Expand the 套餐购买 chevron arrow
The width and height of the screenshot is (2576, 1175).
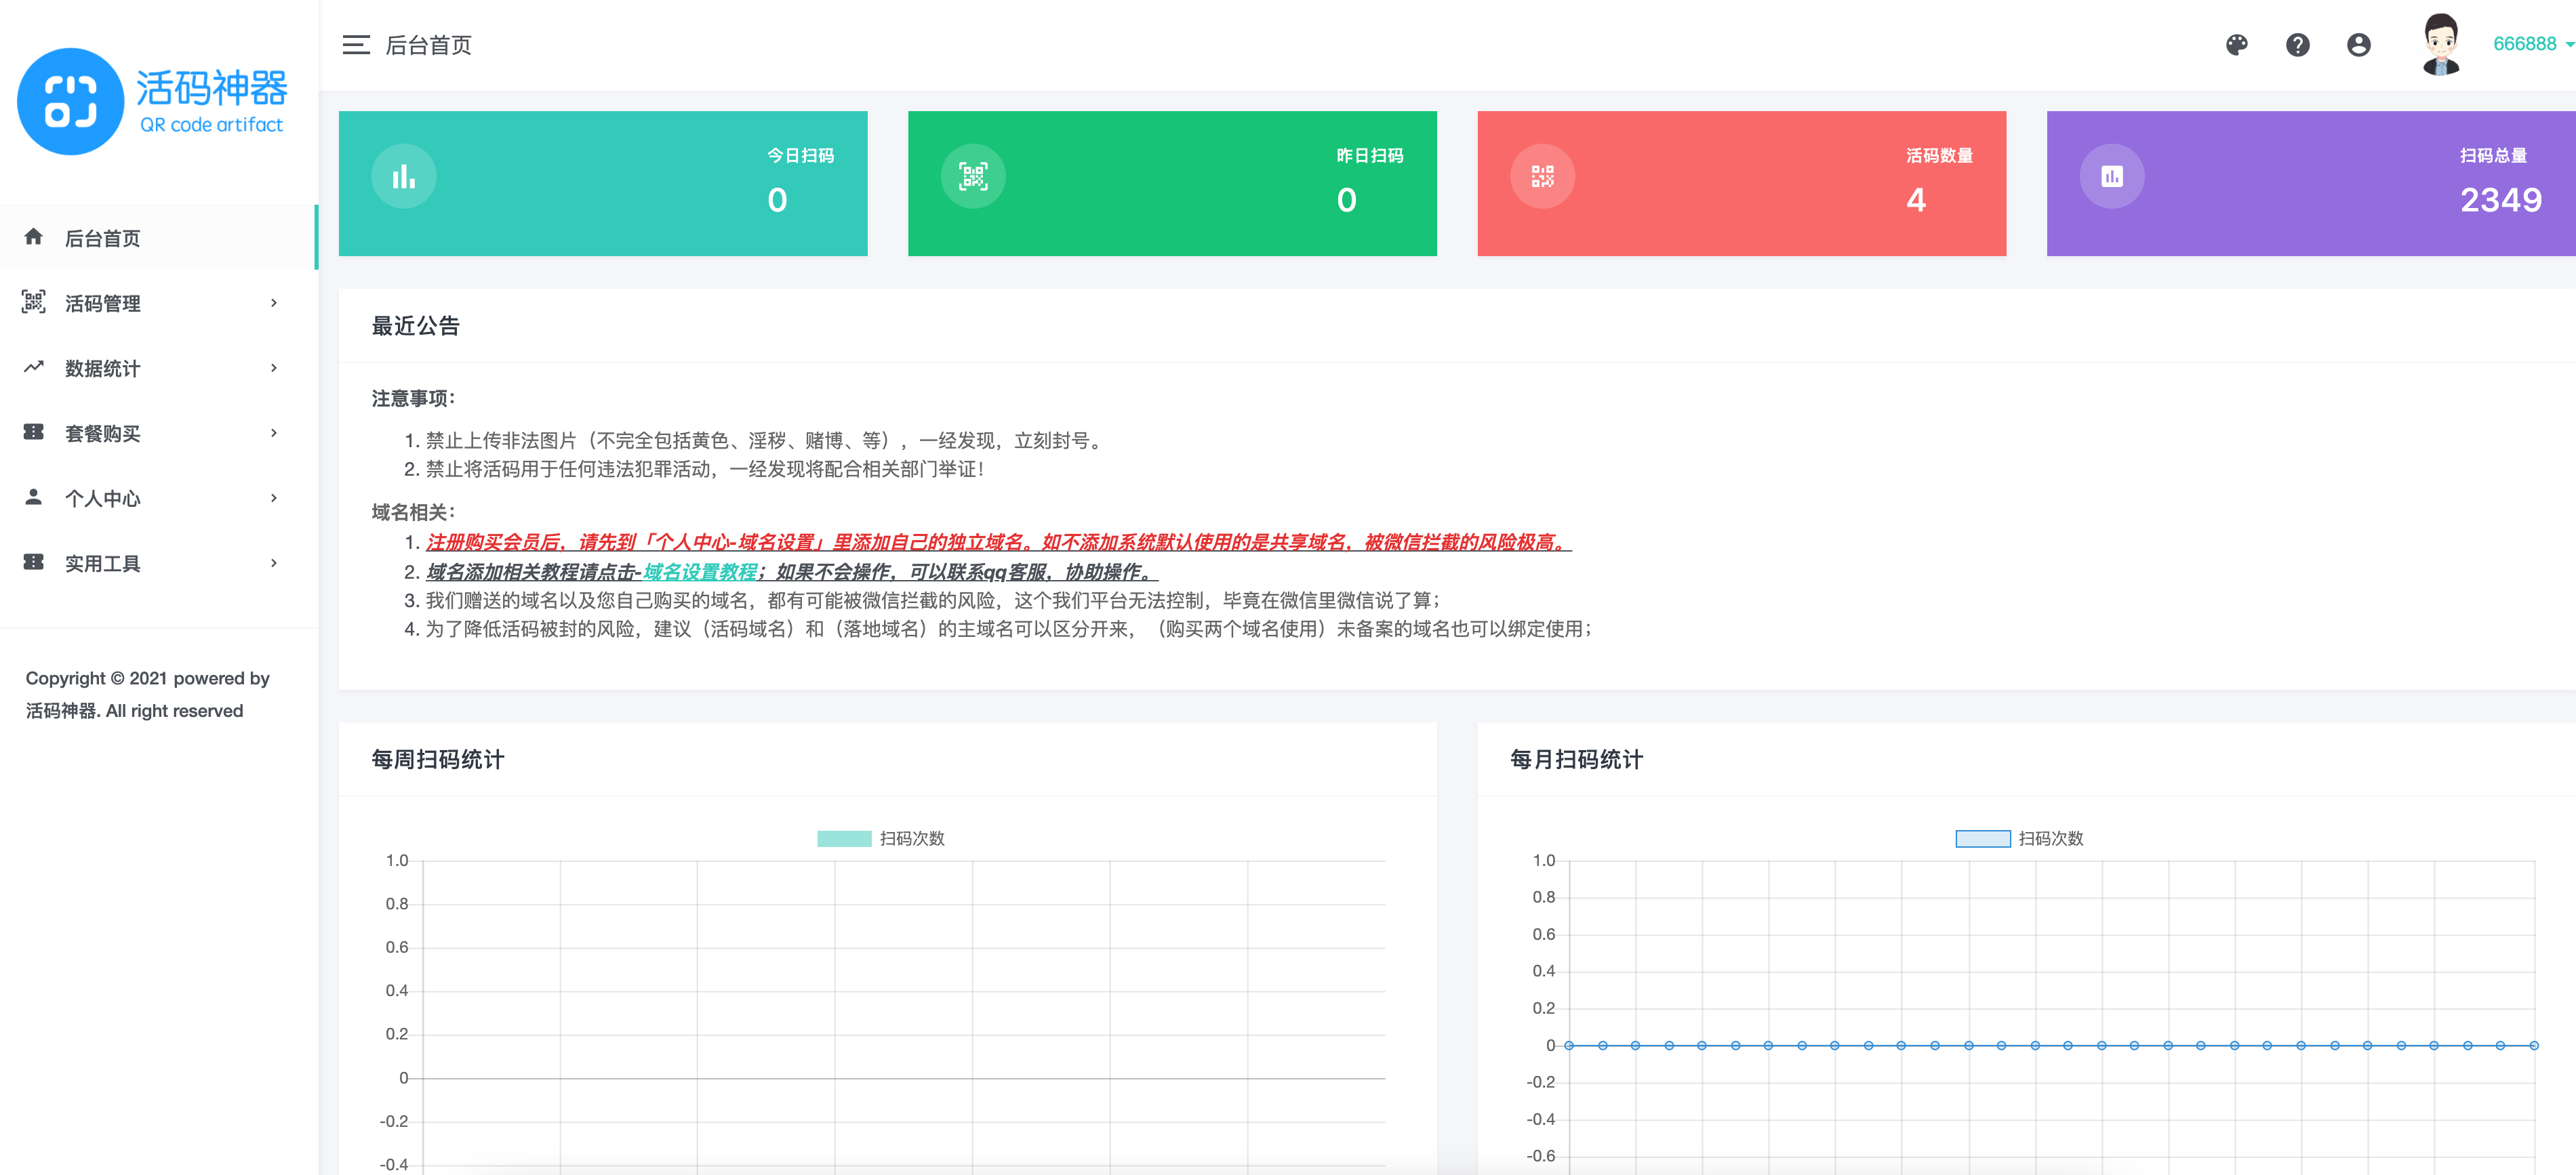click(274, 433)
